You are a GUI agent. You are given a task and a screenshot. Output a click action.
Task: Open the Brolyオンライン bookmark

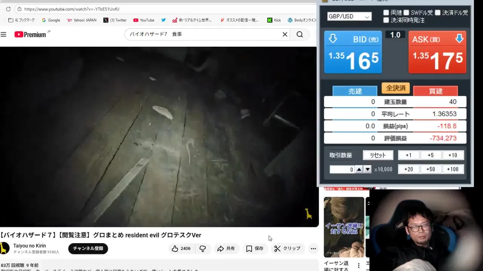(x=302, y=20)
